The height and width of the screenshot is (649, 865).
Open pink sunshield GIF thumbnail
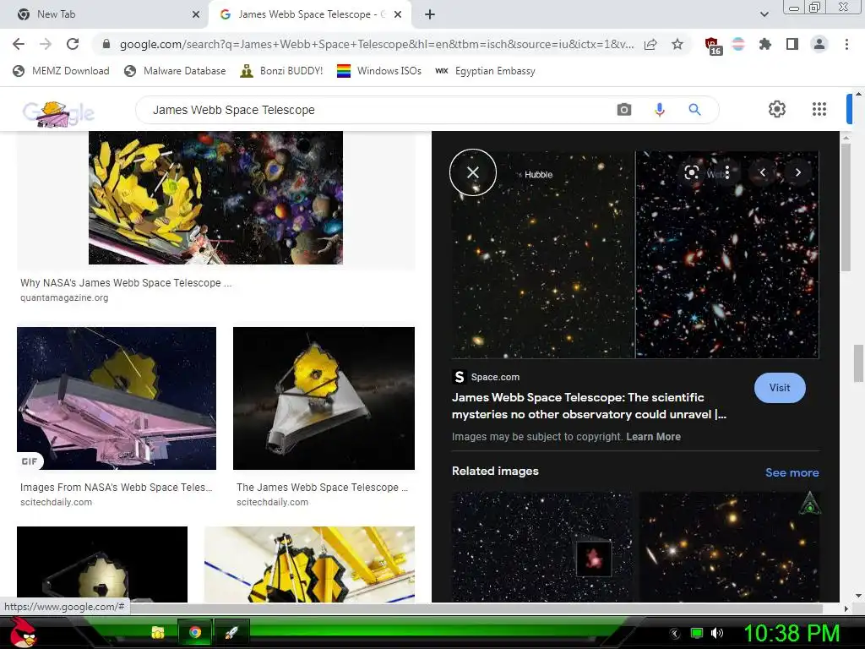tap(117, 399)
